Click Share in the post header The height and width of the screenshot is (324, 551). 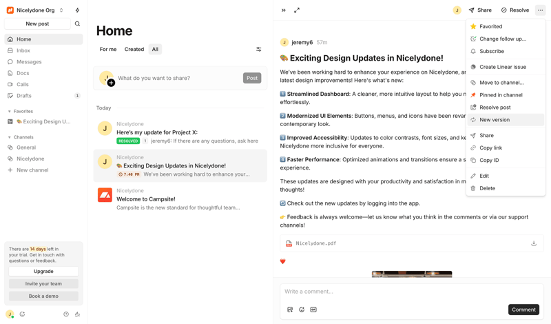click(480, 10)
